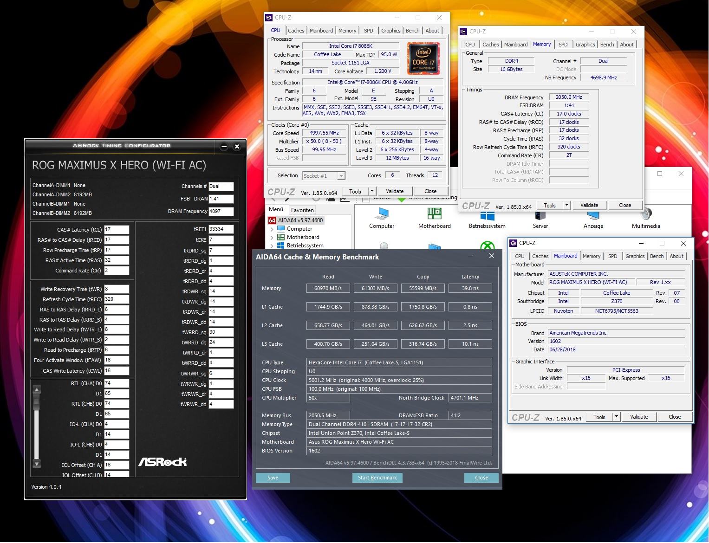Click Four Activate Window (tFAW) field
709x543 pixels.
coord(117,360)
